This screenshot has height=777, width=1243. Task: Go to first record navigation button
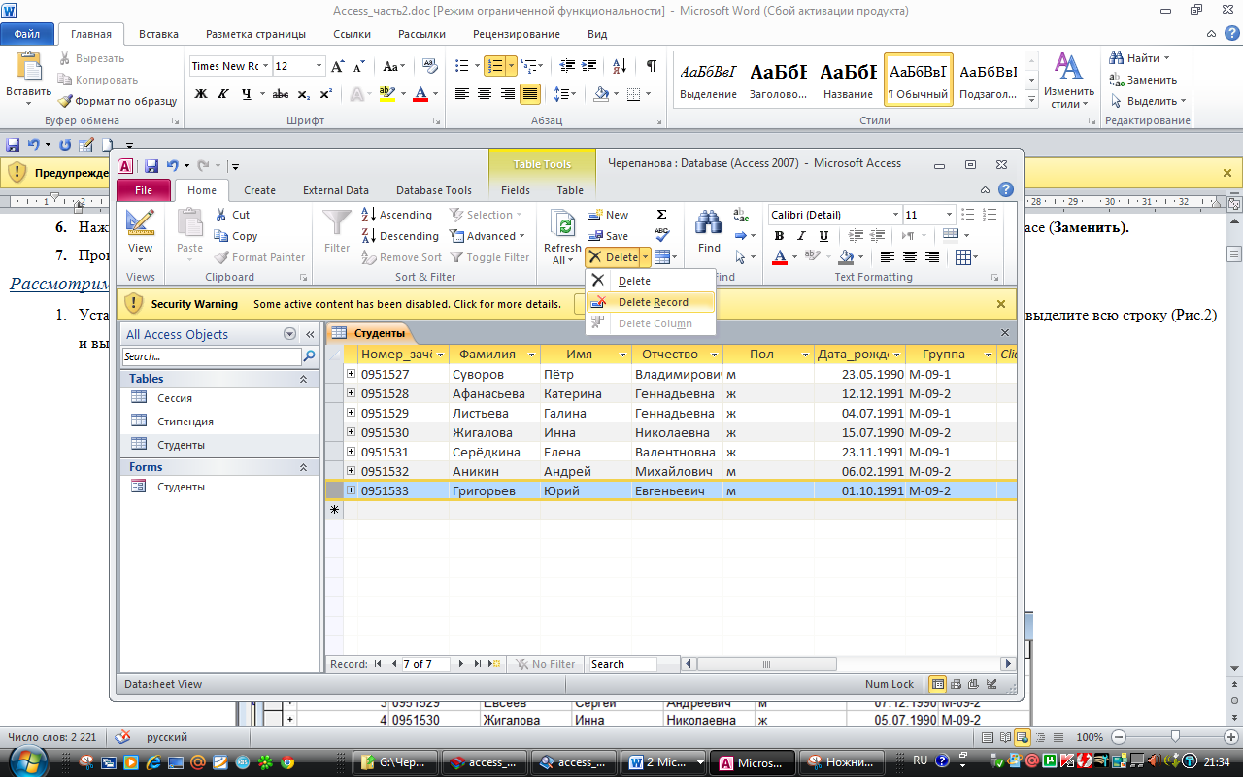point(378,664)
